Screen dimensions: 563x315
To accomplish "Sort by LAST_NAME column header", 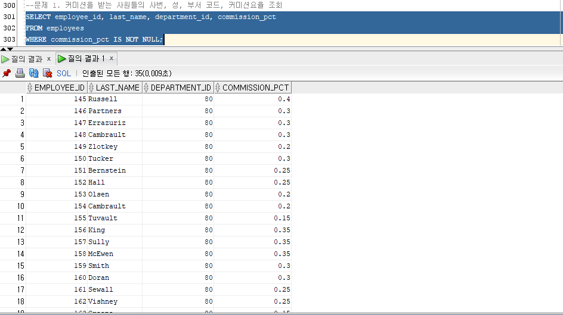I will tap(115, 88).
